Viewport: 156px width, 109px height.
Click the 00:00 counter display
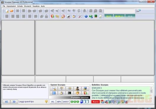130,16
